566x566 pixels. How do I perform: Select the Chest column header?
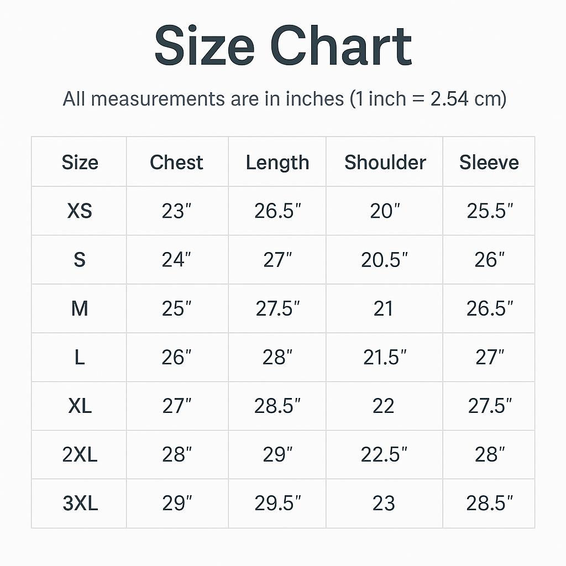[177, 163]
